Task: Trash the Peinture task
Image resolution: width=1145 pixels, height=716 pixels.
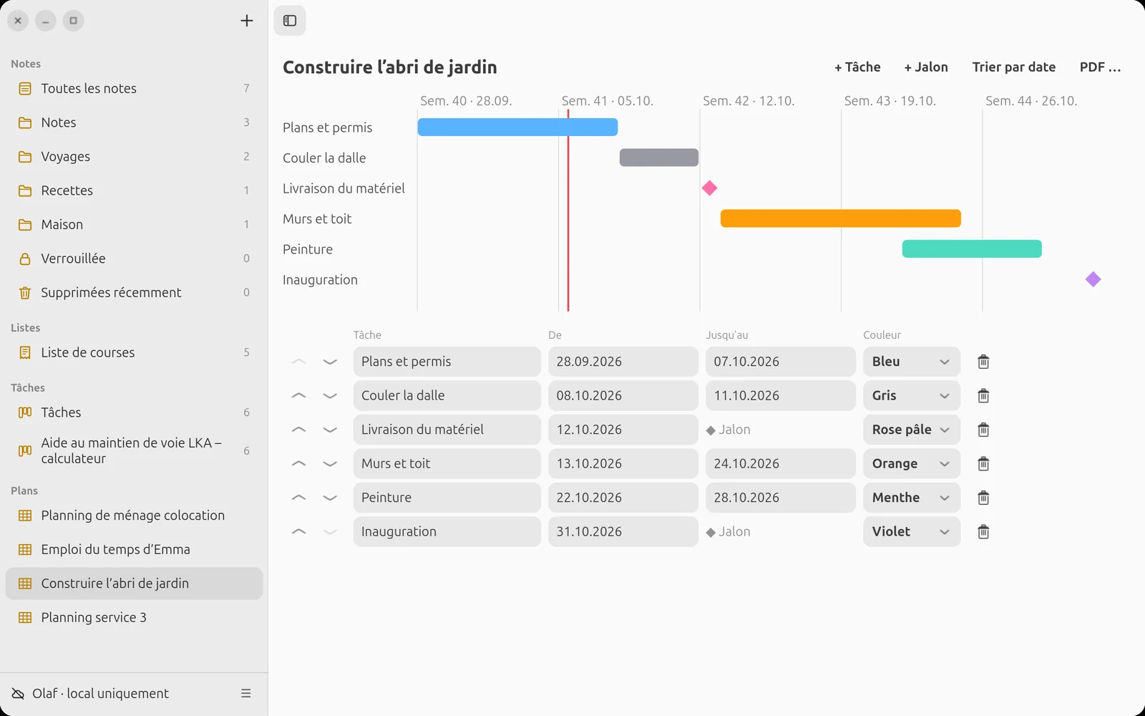Action: tap(983, 498)
